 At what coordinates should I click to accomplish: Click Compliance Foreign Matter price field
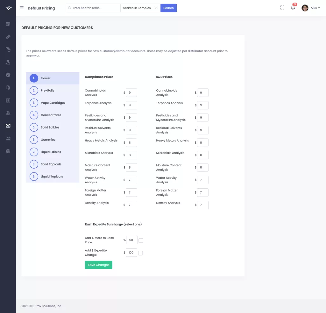(131, 192)
